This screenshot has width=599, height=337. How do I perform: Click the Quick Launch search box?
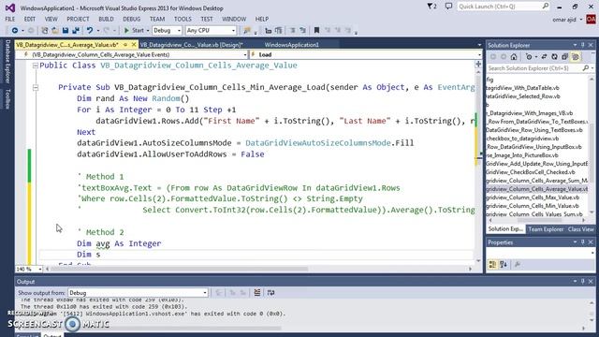504,7
